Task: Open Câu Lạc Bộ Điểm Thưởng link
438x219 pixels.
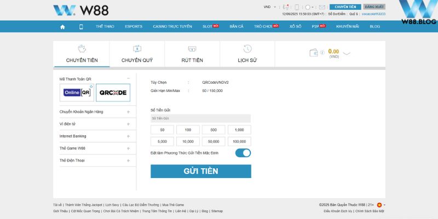Action: pos(141,205)
